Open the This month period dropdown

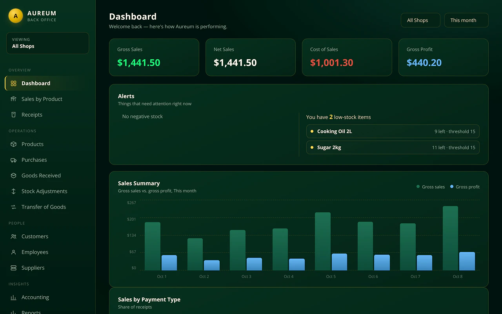tap(466, 20)
